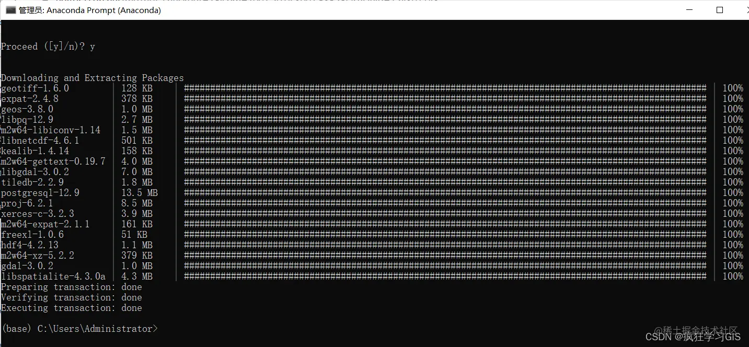Click the geotiff-1.6.0 package name
The width and height of the screenshot is (749, 347).
[35, 88]
